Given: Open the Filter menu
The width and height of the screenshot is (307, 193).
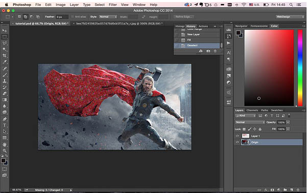Looking at the screenshot, I should (113, 5).
